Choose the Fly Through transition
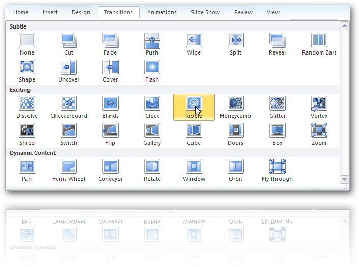Image resolution: width=359 pixels, height=267 pixels. [277, 171]
